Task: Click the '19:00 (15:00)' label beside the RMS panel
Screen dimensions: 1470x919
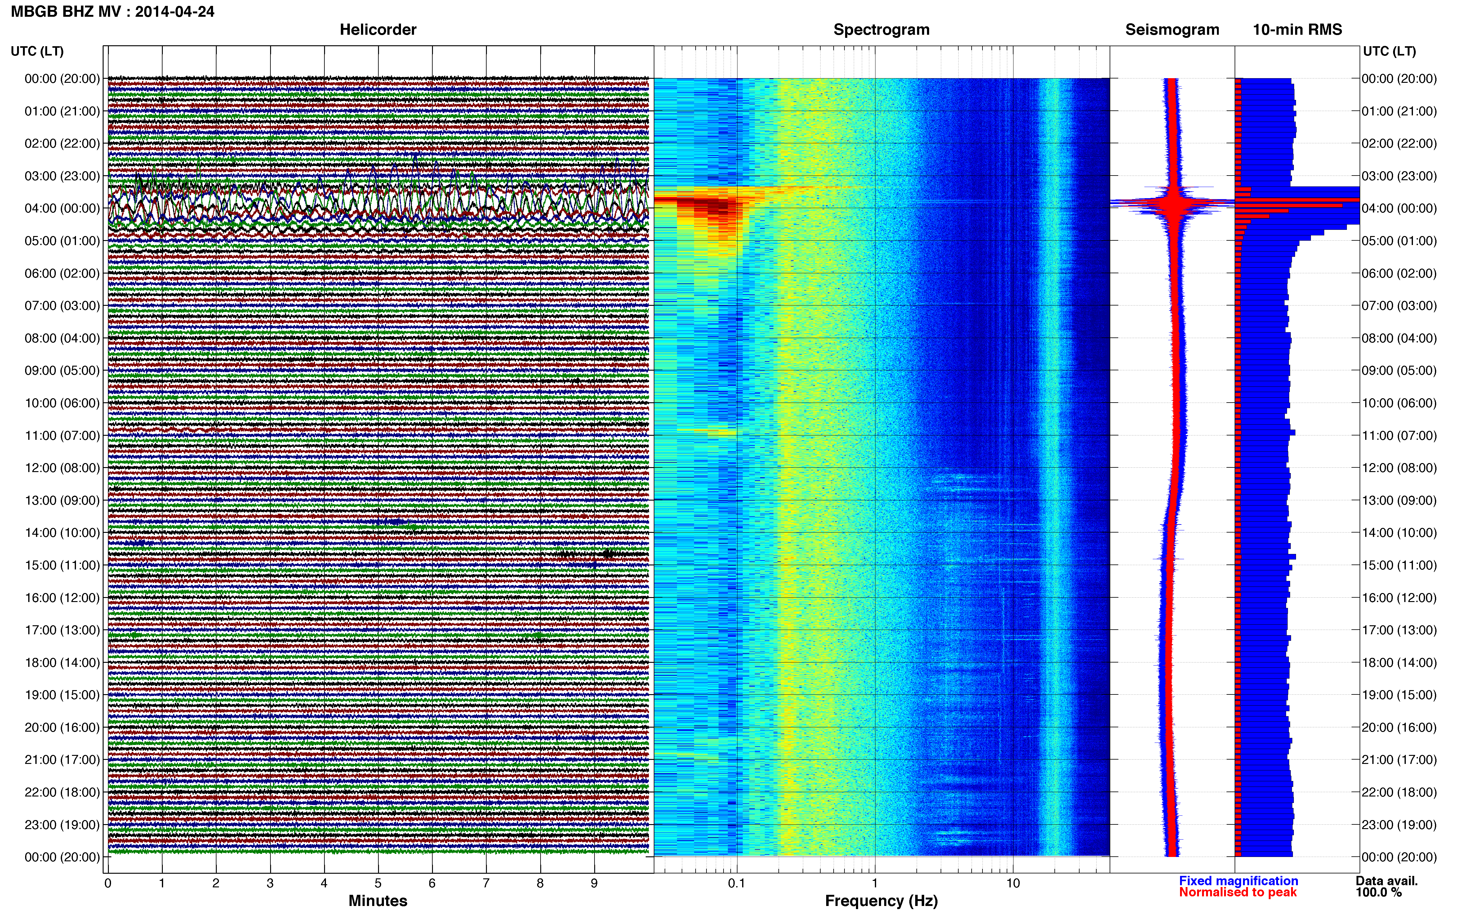Action: (1399, 695)
